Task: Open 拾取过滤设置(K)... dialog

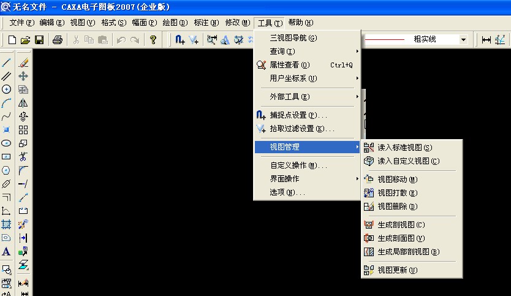Action: pyautogui.click(x=308, y=129)
